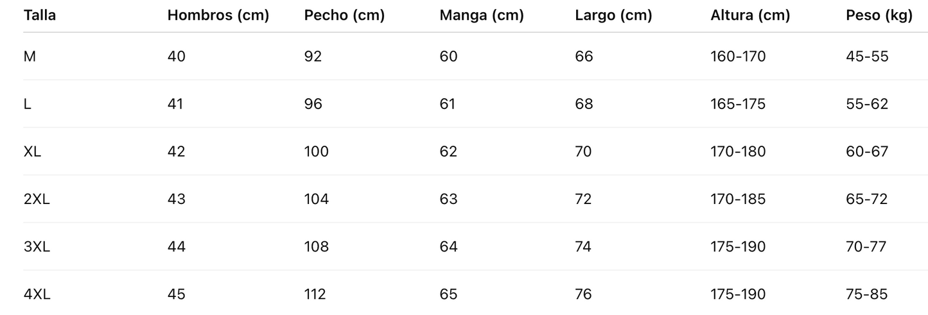This screenshot has height=315, width=928.
Task: Click the 4XL size row label
Action: click(37, 294)
